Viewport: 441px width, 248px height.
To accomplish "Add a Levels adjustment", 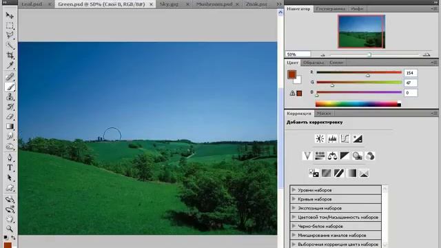I will coord(332,138).
